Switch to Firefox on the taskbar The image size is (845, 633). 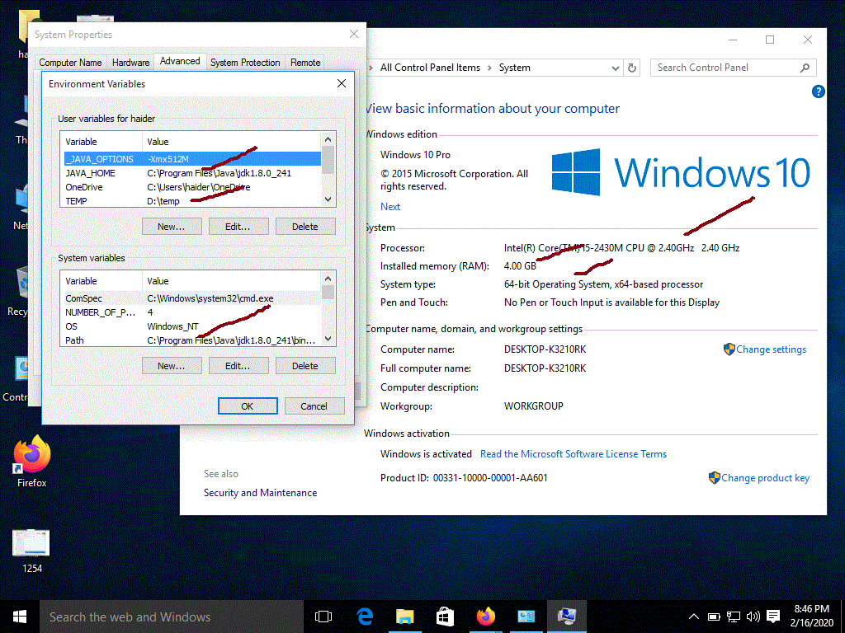coord(485,617)
